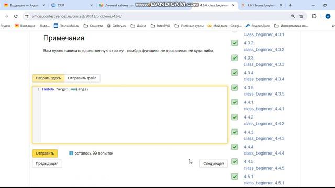Open problem class_beginner_4.3.3

click(264, 61)
